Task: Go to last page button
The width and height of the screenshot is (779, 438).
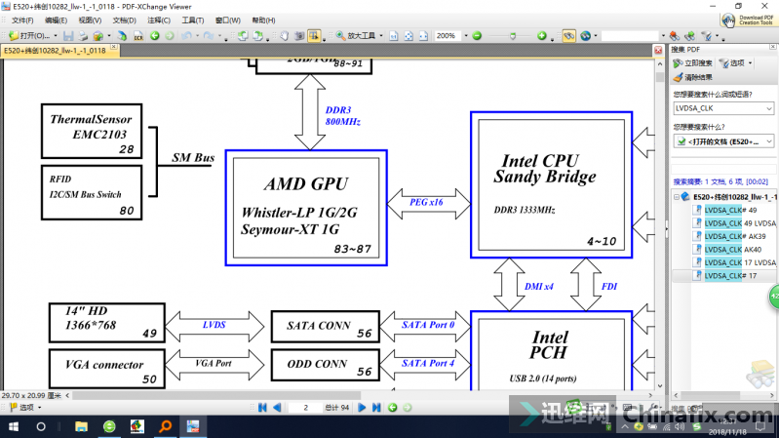Action: point(376,408)
